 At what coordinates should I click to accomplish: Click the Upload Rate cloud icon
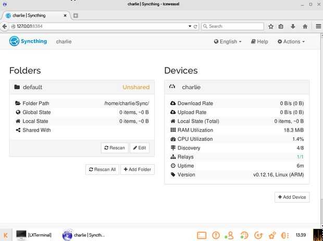point(173,112)
